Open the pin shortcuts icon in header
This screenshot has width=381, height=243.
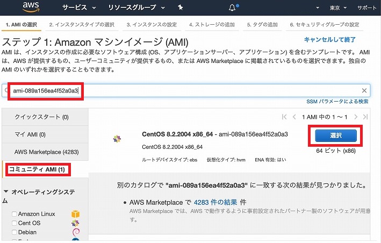(181, 8)
